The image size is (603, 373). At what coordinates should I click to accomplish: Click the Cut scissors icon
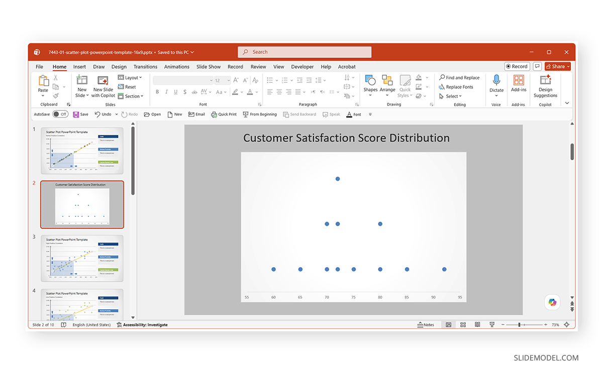pos(56,78)
